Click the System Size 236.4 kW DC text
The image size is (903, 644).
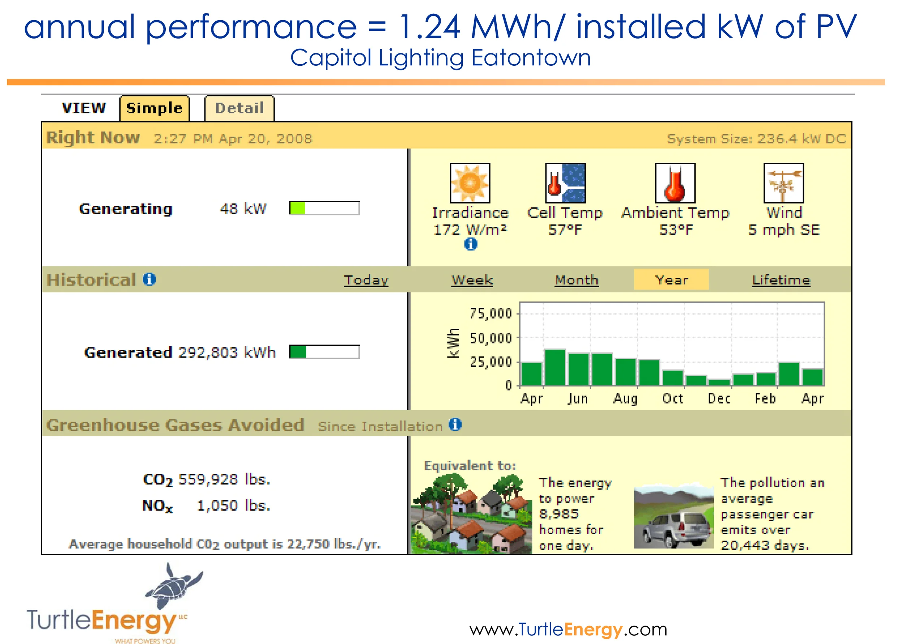tap(756, 139)
